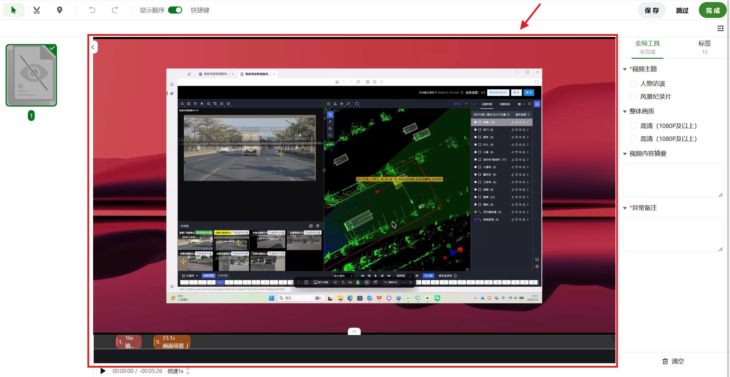Collapse the 视频内容摘要 section
This screenshot has width=730, height=377.
coord(625,154)
